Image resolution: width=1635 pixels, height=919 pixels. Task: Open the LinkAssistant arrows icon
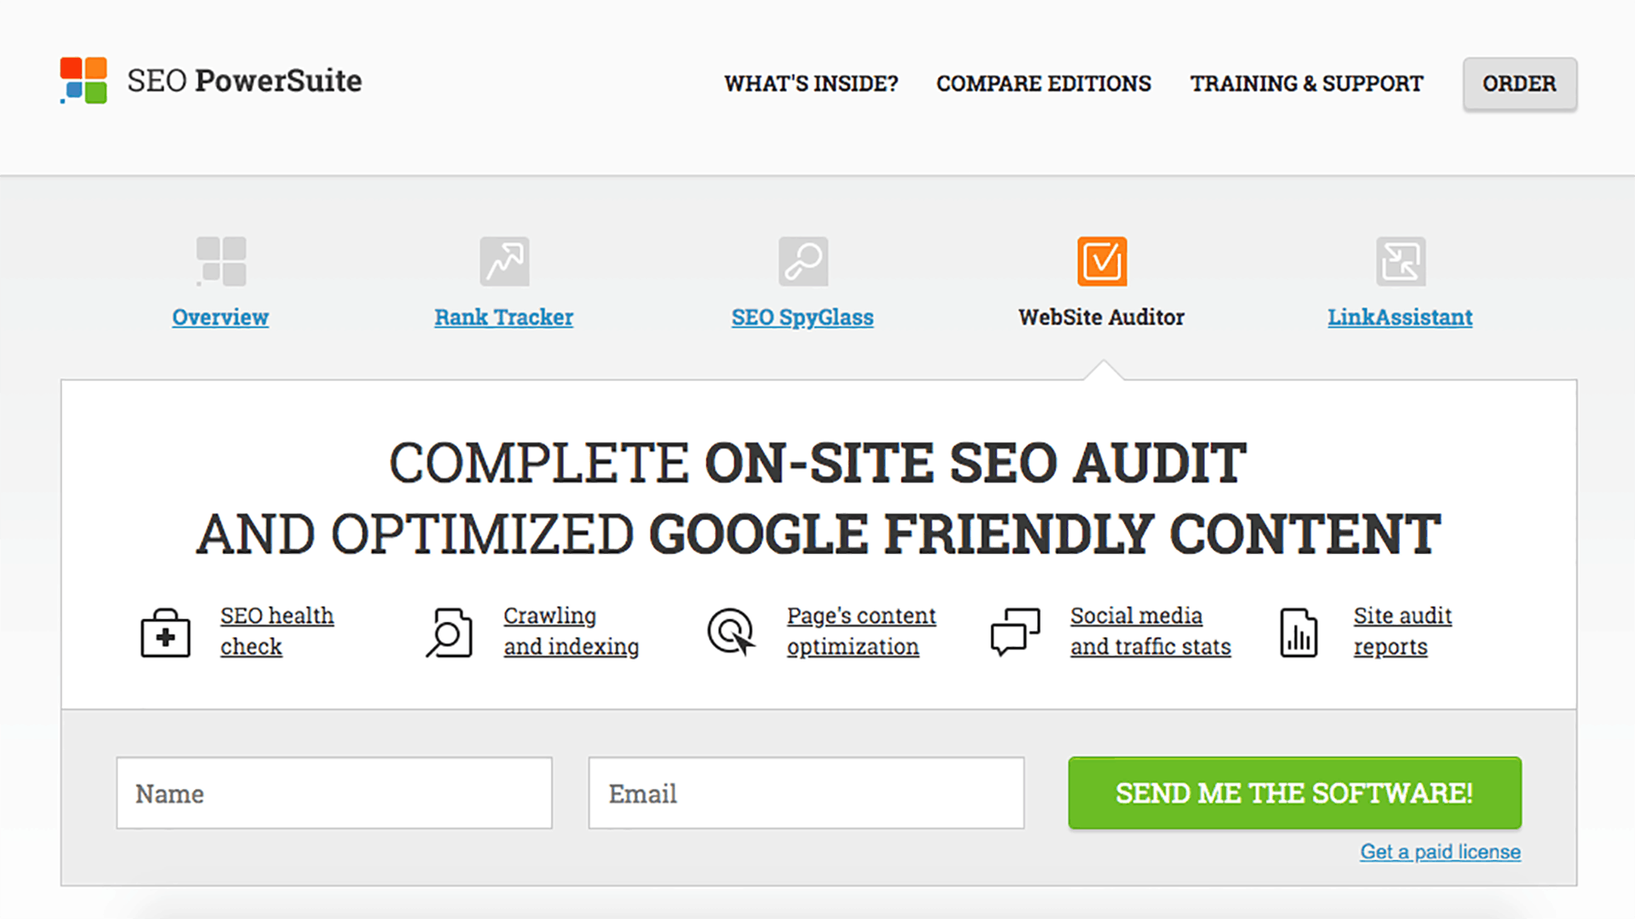[1401, 261]
